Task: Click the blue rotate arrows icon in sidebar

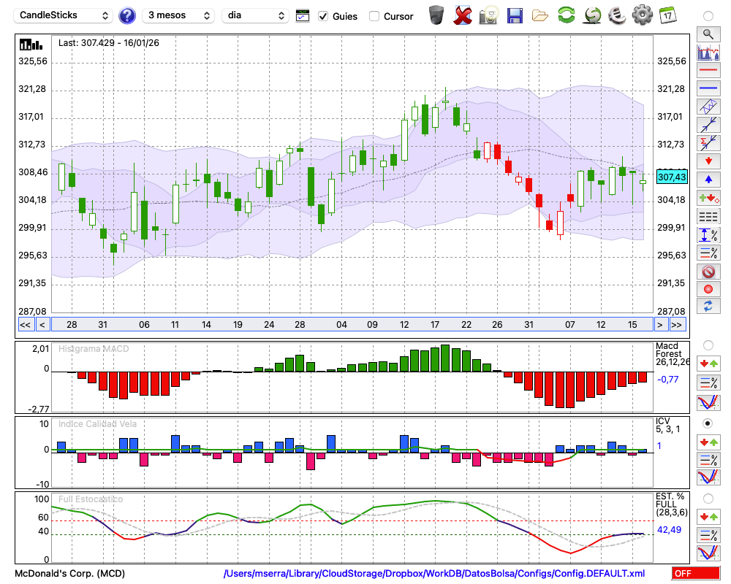Action: tap(708, 307)
